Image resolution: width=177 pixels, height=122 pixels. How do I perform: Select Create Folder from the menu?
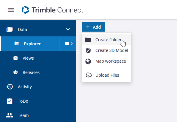[106, 40]
